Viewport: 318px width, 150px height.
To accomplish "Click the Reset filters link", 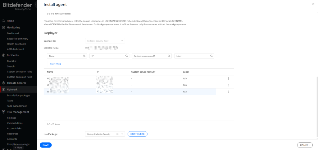I will (x=56, y=64).
